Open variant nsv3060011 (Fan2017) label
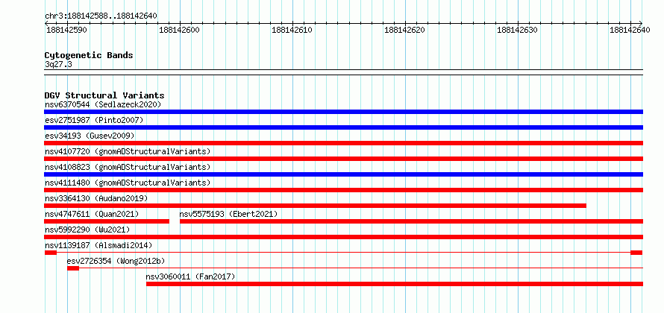664x313 pixels. pos(190,276)
